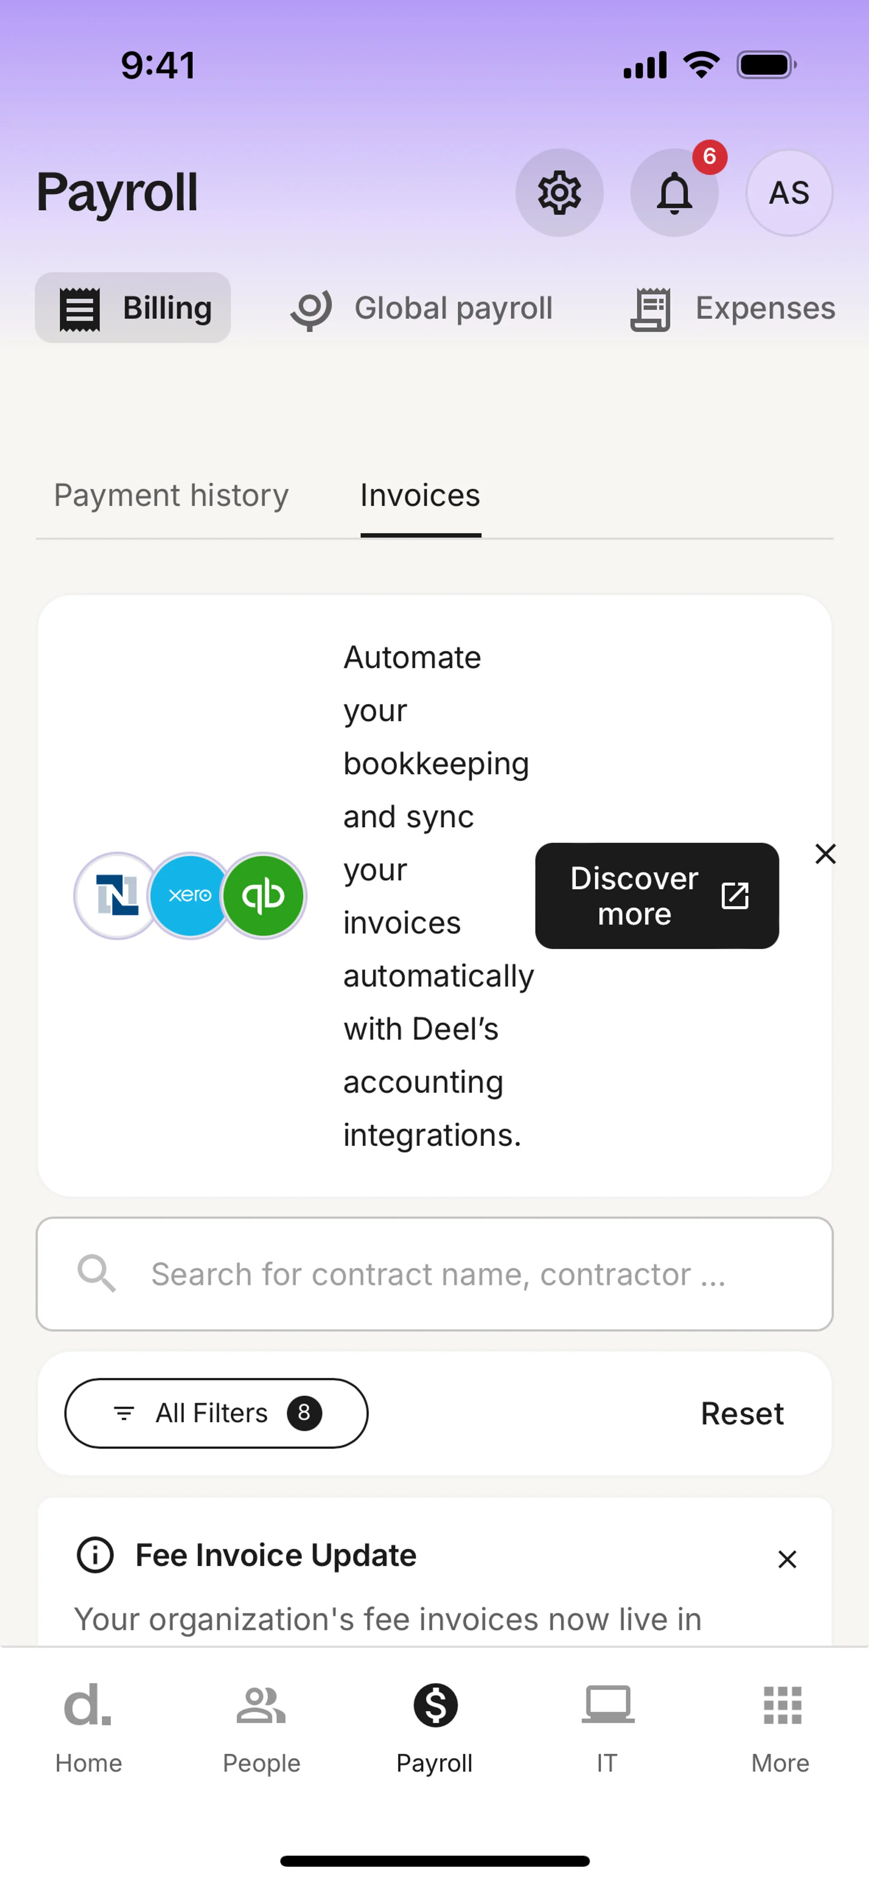
Task: Select the Invoices tab
Action: pyautogui.click(x=420, y=496)
